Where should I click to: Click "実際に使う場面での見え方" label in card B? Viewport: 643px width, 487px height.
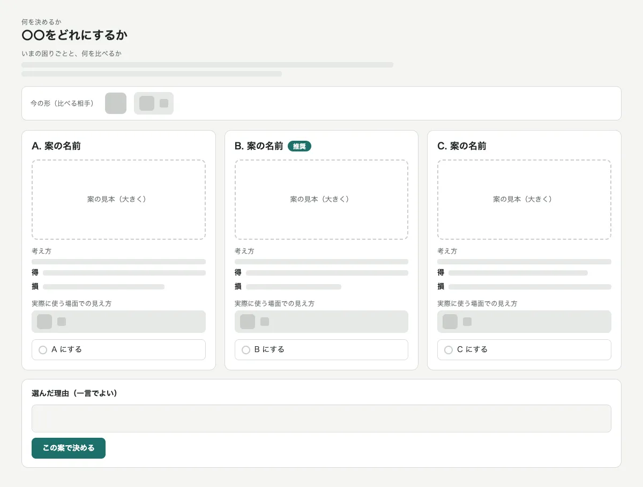[x=274, y=303]
